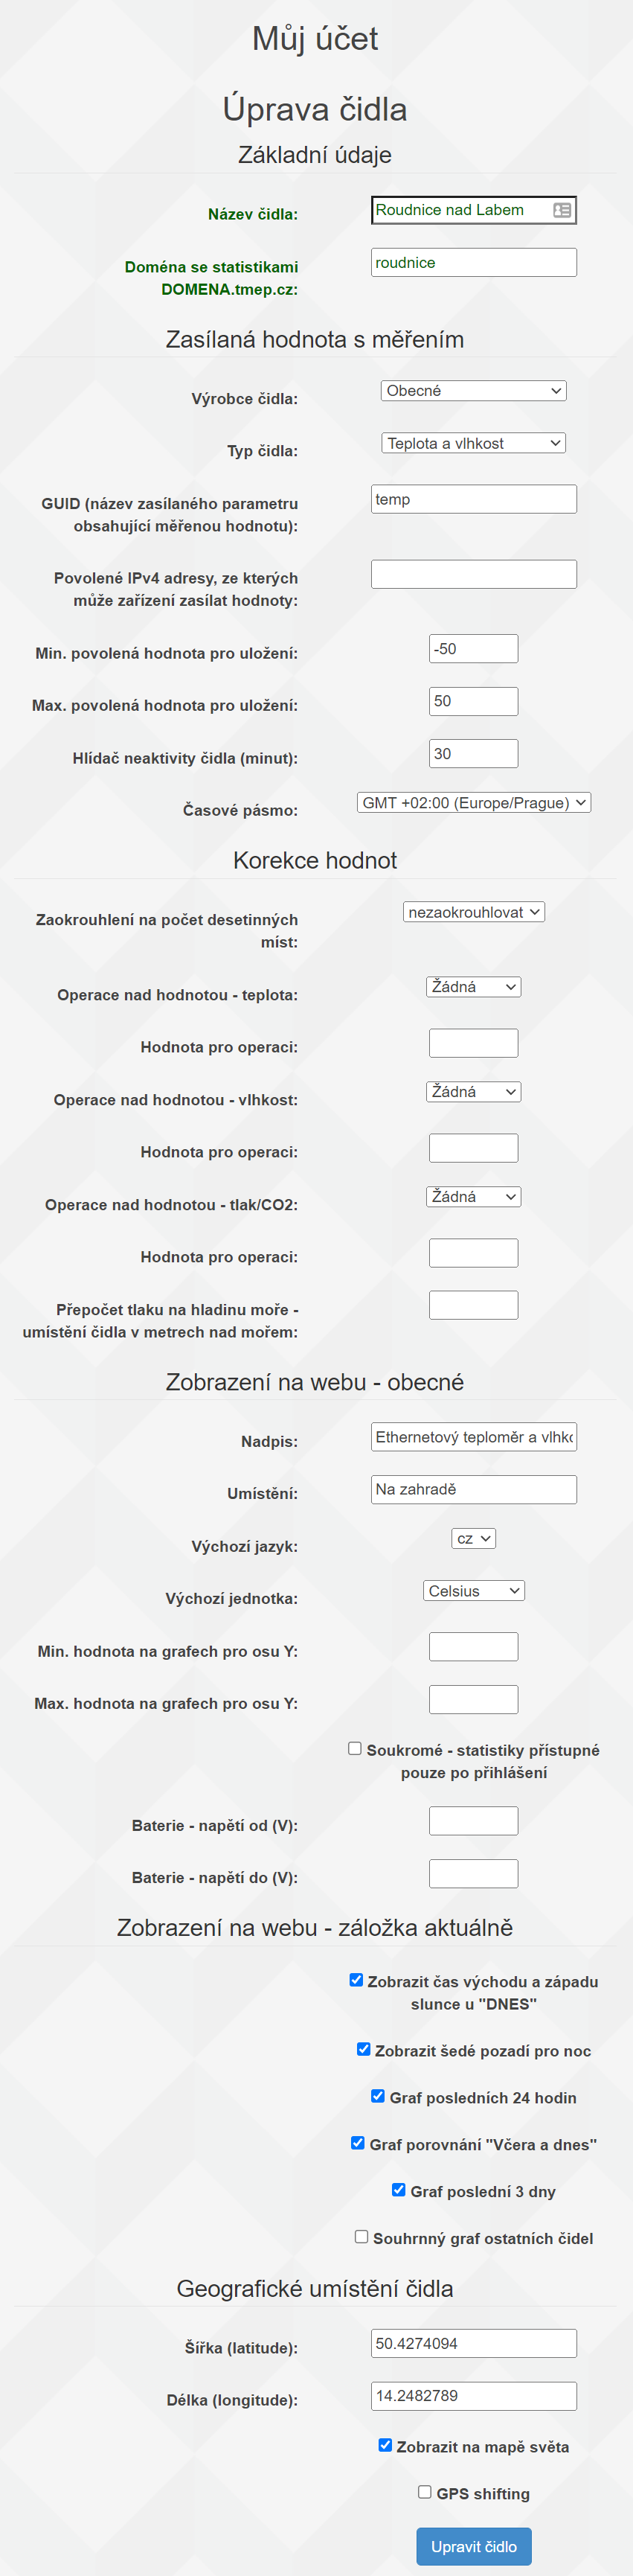Click the Upravit čidlo submit button
The width and height of the screenshot is (633, 2576).
[x=474, y=2546]
